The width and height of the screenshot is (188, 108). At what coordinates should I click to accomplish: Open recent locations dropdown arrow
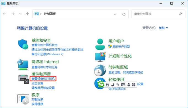click(x=20, y=14)
